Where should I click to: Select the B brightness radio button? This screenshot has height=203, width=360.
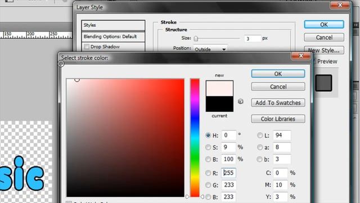click(208, 159)
